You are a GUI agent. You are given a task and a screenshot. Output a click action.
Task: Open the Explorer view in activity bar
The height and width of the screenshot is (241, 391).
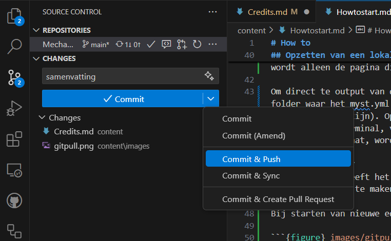(14, 16)
